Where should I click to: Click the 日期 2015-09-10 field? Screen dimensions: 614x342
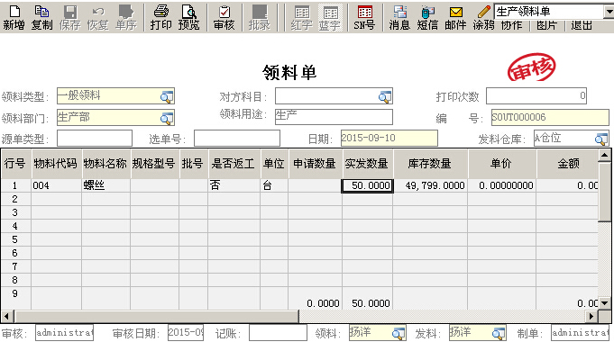389,139
